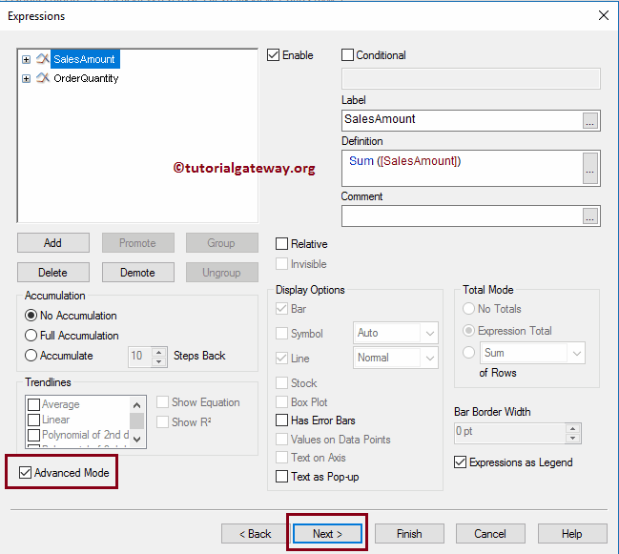
Task: Select the Accumulate steps radio option
Action: point(31,356)
